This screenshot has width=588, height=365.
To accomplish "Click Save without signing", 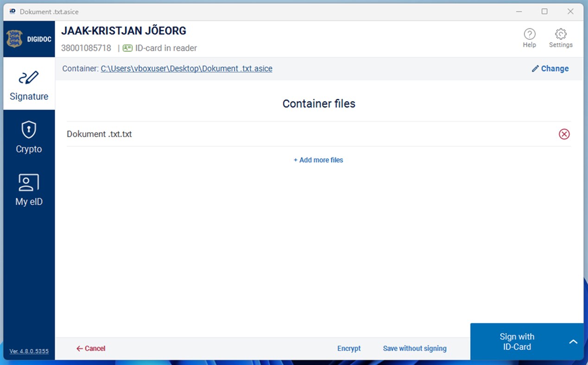I will coord(415,348).
